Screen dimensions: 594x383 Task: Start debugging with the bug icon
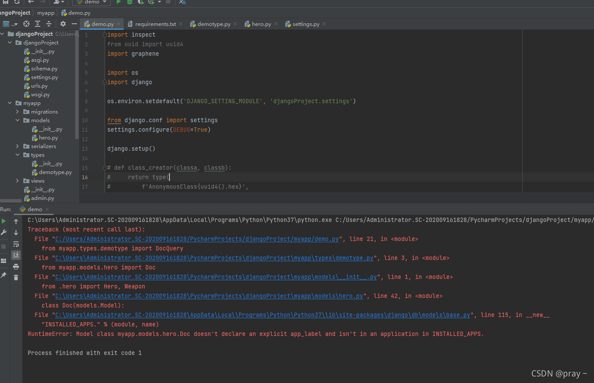tap(129, 3)
